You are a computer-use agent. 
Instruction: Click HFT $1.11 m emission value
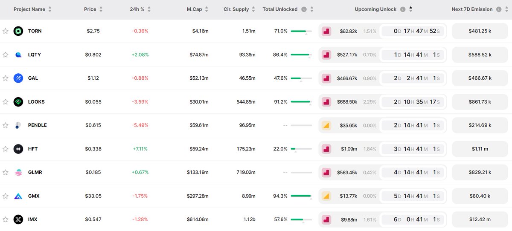(x=480, y=149)
